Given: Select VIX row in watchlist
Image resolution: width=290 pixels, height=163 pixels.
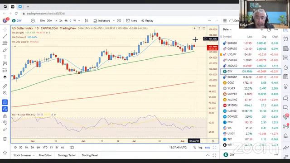Looking at the screenshot, I should pyautogui.click(x=251, y=128).
